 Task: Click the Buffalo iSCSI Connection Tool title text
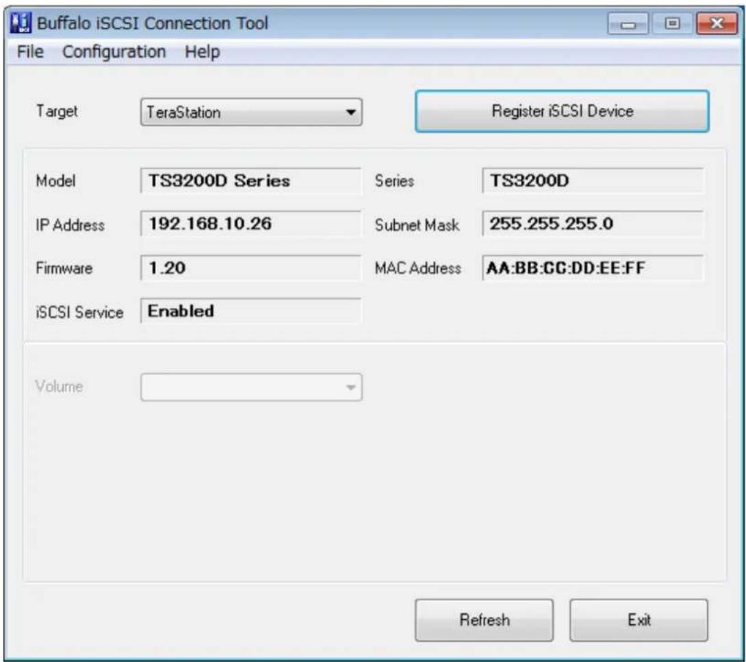[x=153, y=23]
